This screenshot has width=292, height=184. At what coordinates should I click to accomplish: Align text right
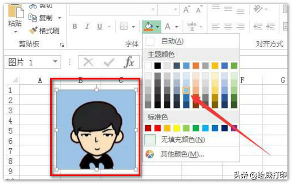(240, 27)
